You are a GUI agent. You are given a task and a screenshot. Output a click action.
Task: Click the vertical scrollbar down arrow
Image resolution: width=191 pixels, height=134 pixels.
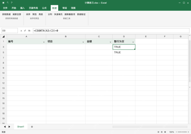(x=190, y=87)
